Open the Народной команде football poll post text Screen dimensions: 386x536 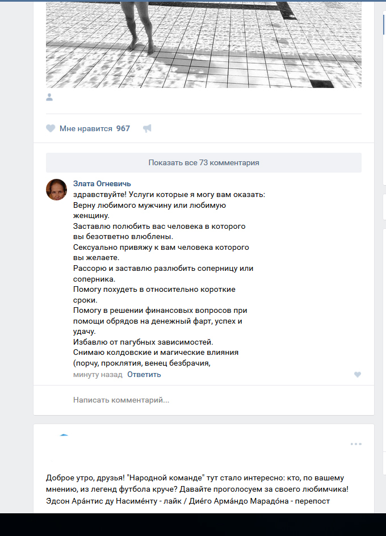click(x=197, y=489)
